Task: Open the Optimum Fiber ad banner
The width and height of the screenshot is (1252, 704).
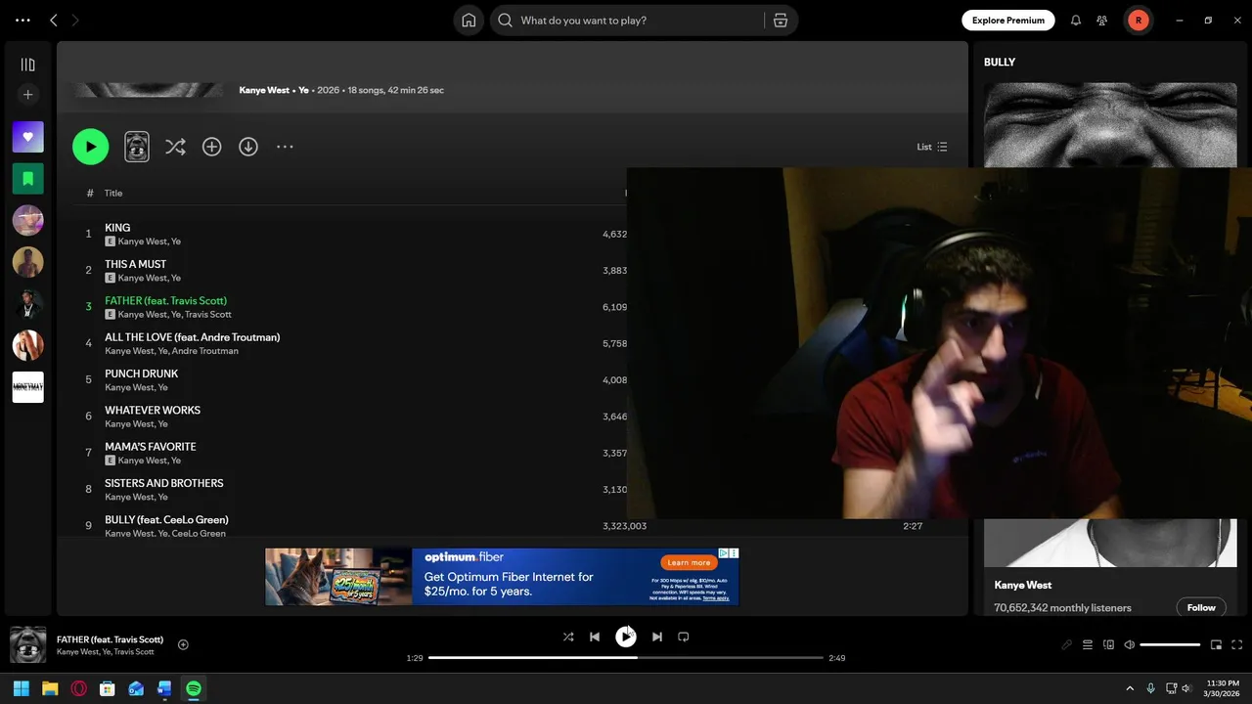Action: coord(502,576)
